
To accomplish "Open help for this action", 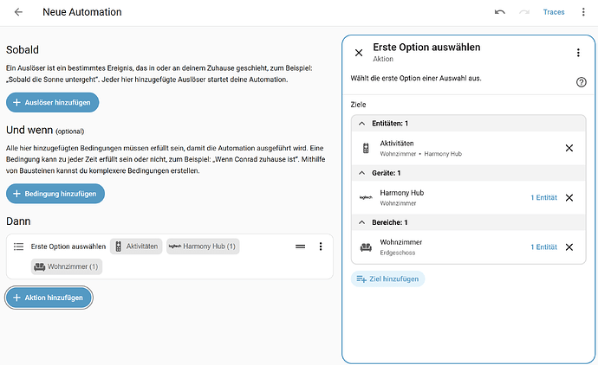I will (582, 82).
